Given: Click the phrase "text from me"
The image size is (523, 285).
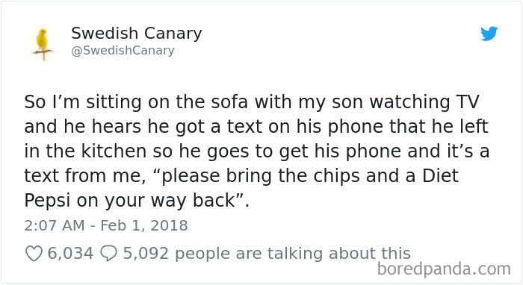Looking at the screenshot, I should click(x=84, y=177).
